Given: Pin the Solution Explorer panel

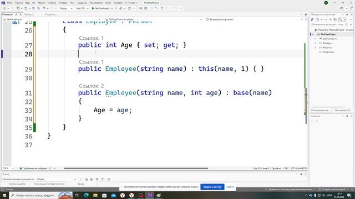Looking at the screenshot, I should 347,14.
